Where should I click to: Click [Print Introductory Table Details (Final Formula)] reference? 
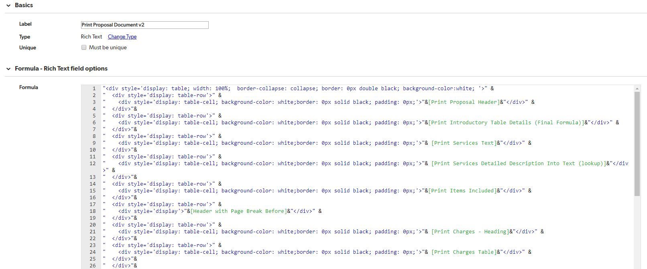[x=506, y=123]
